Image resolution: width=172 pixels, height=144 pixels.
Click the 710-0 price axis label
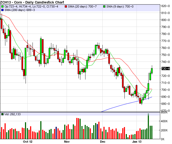[166, 83]
